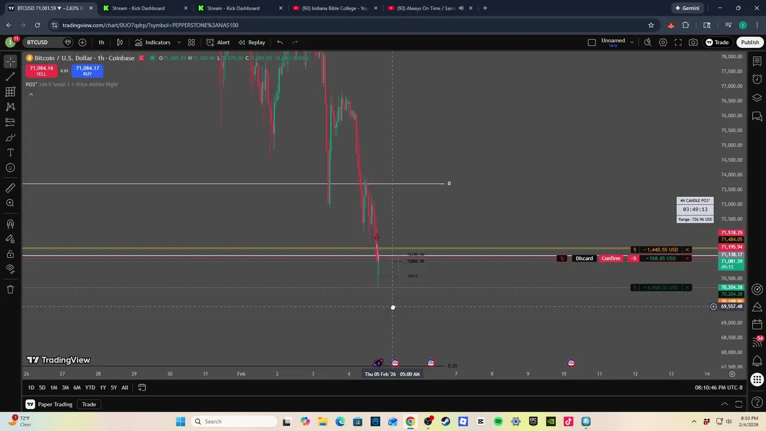This screenshot has width=766, height=431.
Task: Select the ruler measure tool
Action: 10,188
